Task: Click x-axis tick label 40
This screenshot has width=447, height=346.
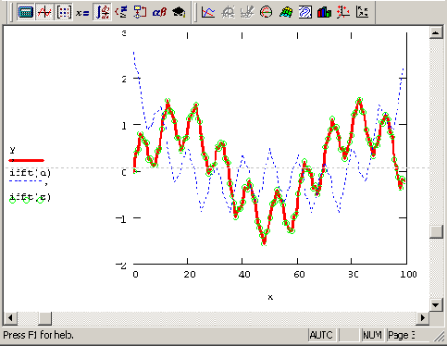Action: click(x=244, y=274)
